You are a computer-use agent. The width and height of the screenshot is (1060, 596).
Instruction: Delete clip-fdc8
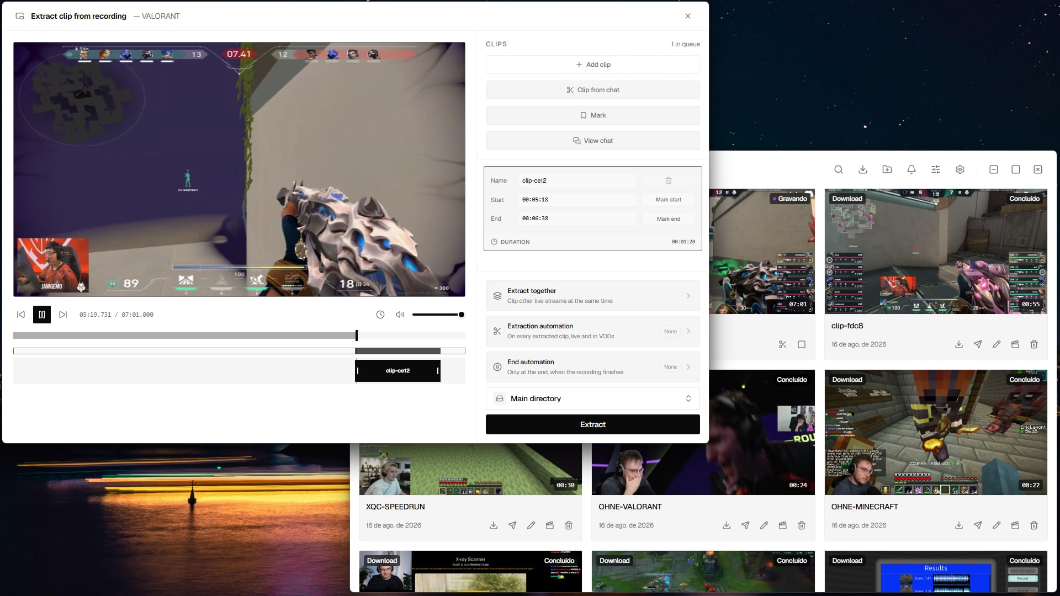point(1034,344)
